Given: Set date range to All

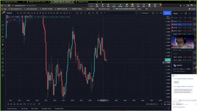Looking at the screenshot, I should (x=34, y=104).
